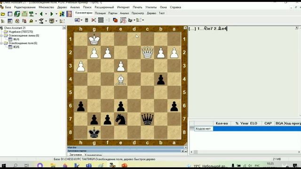
Task: Open dropdown arrow next to magnifier icon
Action: click(x=36, y=21)
